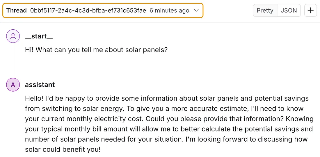Click the __start__ node label
Screen dimensions: 320x157
(39, 36)
